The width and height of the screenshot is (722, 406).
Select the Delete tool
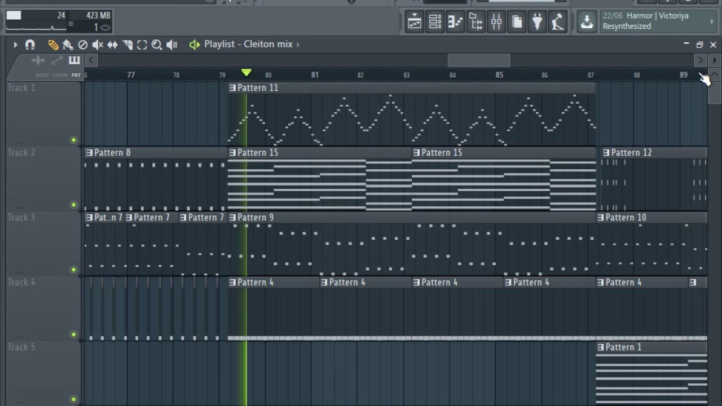(x=82, y=45)
